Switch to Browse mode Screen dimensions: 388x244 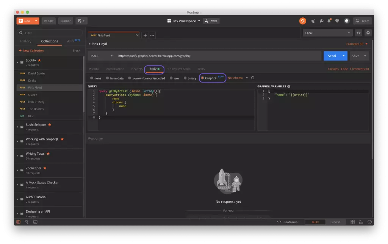point(335,222)
